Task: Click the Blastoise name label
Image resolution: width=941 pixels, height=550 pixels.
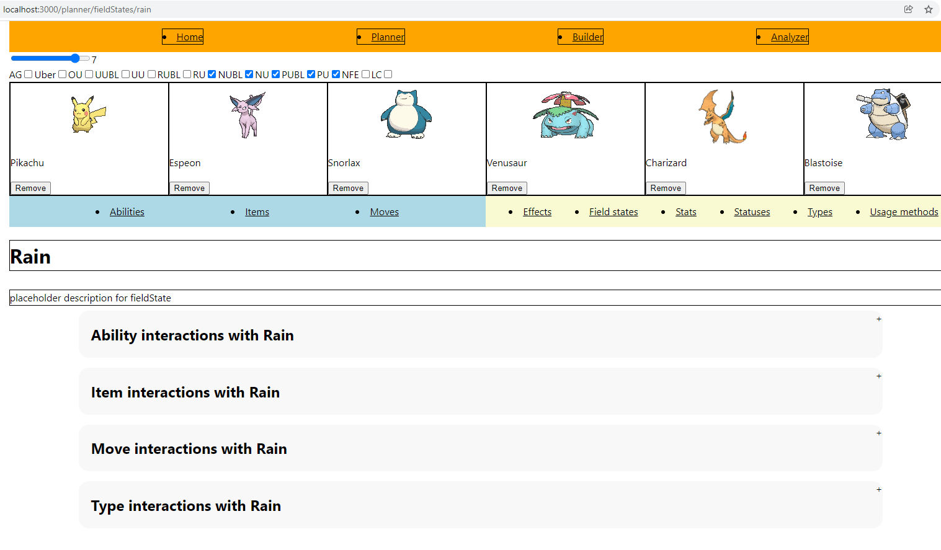Action: (x=823, y=163)
